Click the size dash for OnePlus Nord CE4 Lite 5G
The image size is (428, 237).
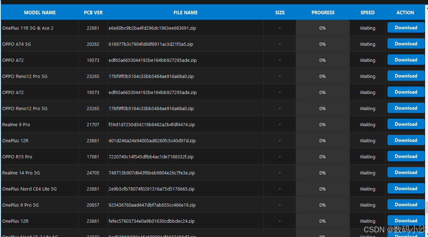coord(280,189)
